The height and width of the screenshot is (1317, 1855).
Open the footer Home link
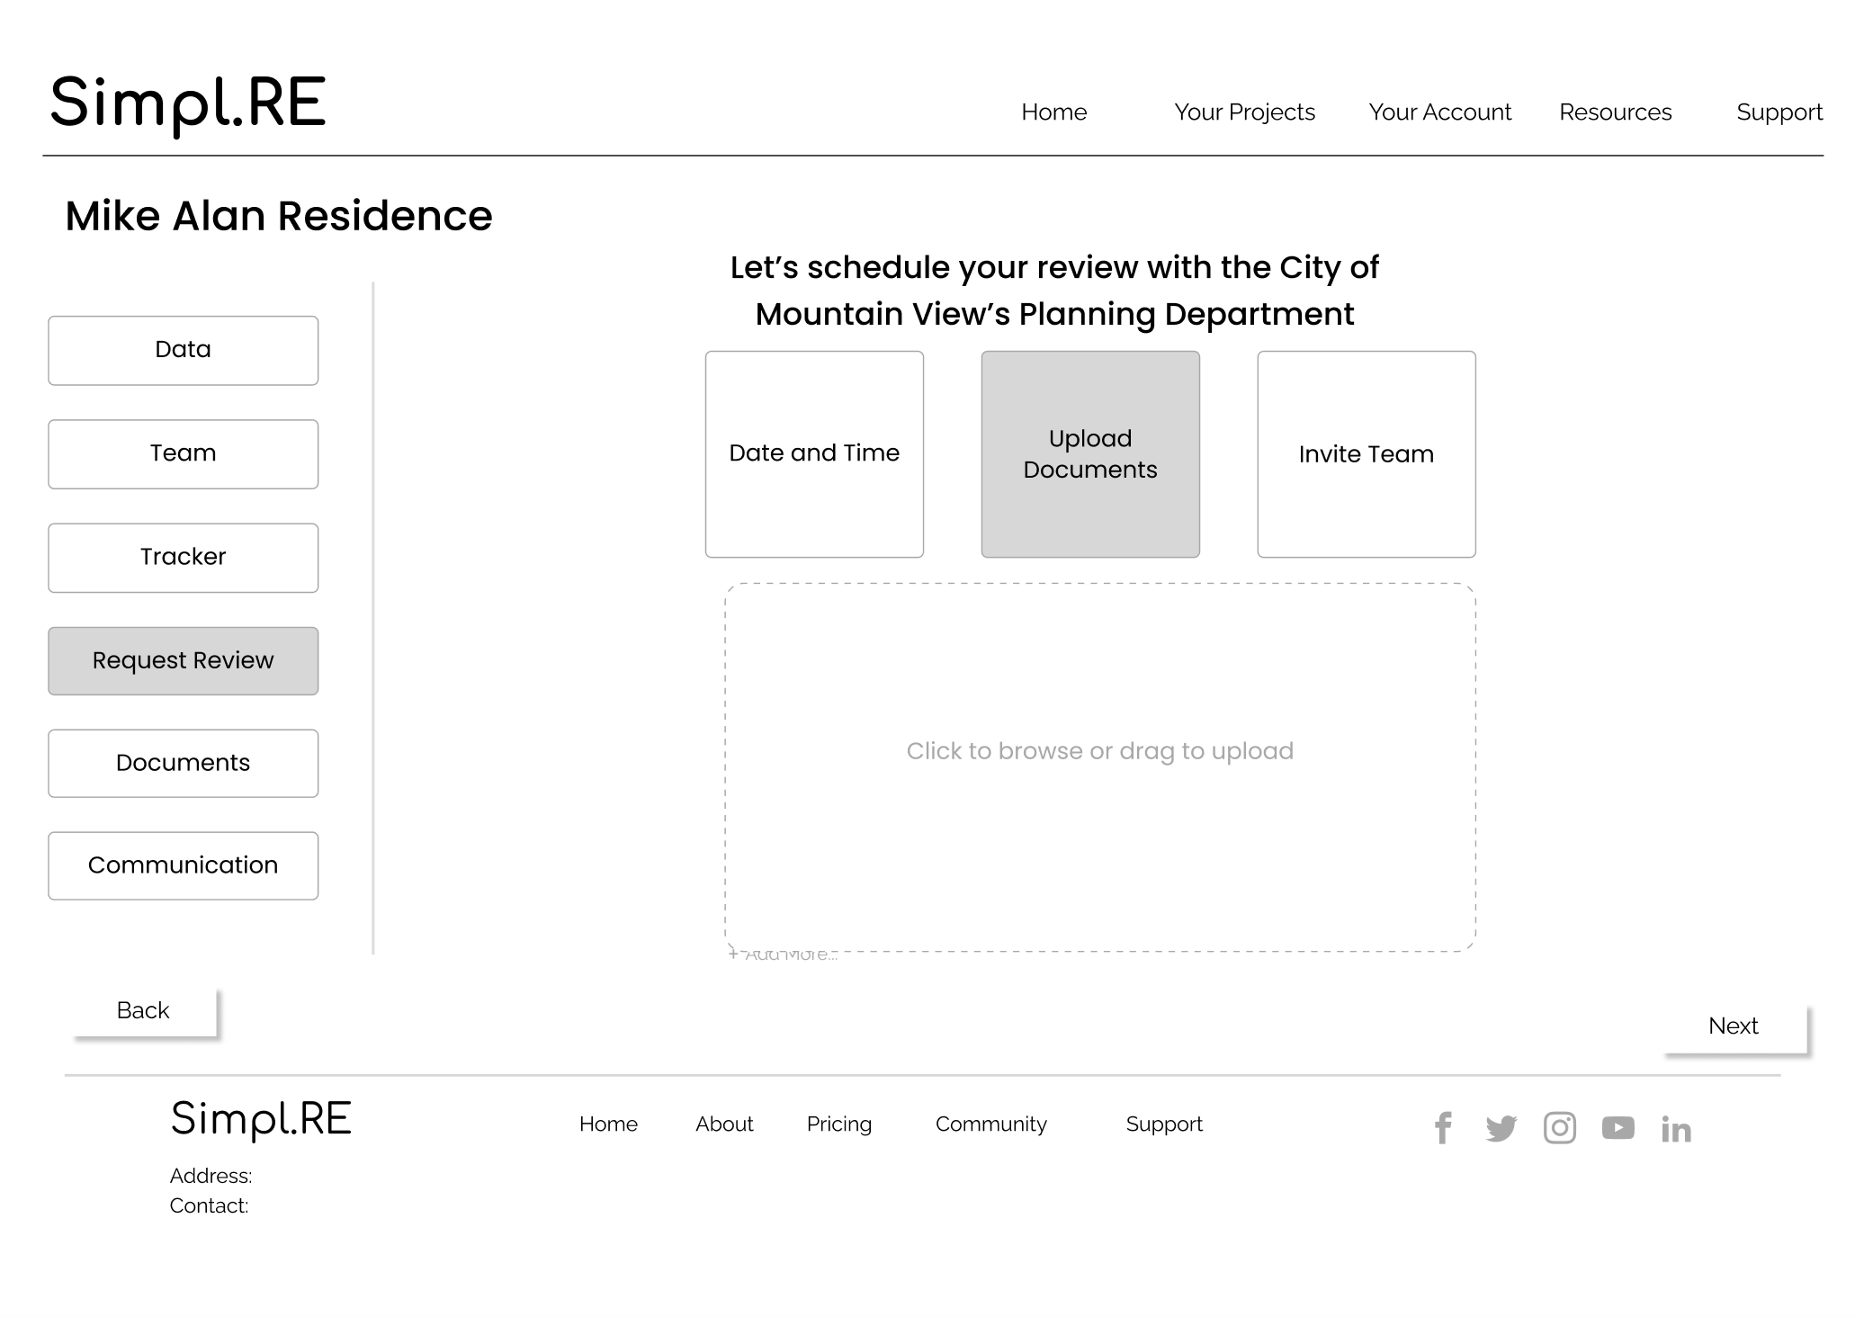[608, 1124]
